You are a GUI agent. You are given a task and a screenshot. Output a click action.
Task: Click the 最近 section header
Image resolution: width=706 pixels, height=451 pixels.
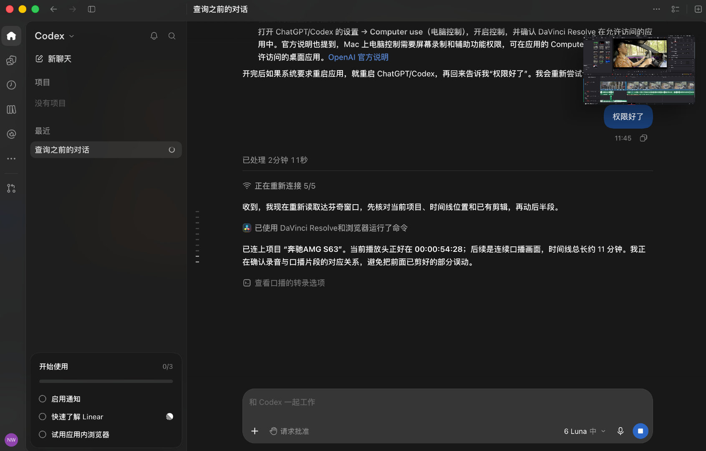pos(43,131)
